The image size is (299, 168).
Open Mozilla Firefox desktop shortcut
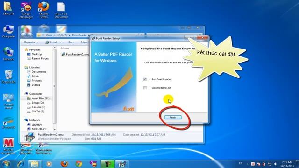pos(43,10)
